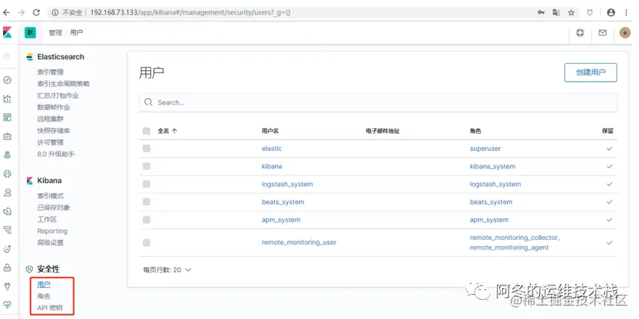The height and width of the screenshot is (319, 639).
Task: Select 角色 under security section
Action: [44, 296]
